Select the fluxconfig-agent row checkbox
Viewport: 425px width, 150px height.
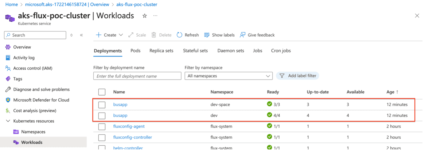(x=102, y=126)
